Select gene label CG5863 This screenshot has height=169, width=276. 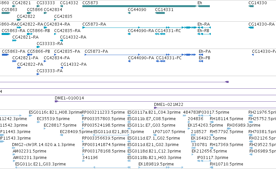point(9,10)
